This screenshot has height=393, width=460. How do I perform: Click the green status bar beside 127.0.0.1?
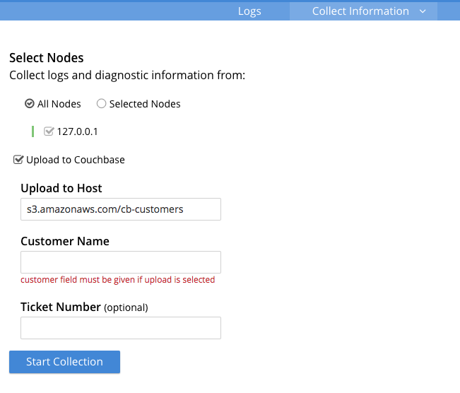point(33,131)
